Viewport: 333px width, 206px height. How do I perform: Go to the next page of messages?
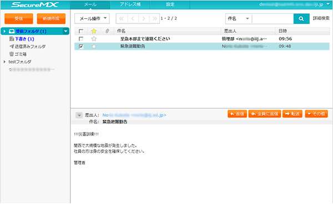pyautogui.click(x=144, y=19)
